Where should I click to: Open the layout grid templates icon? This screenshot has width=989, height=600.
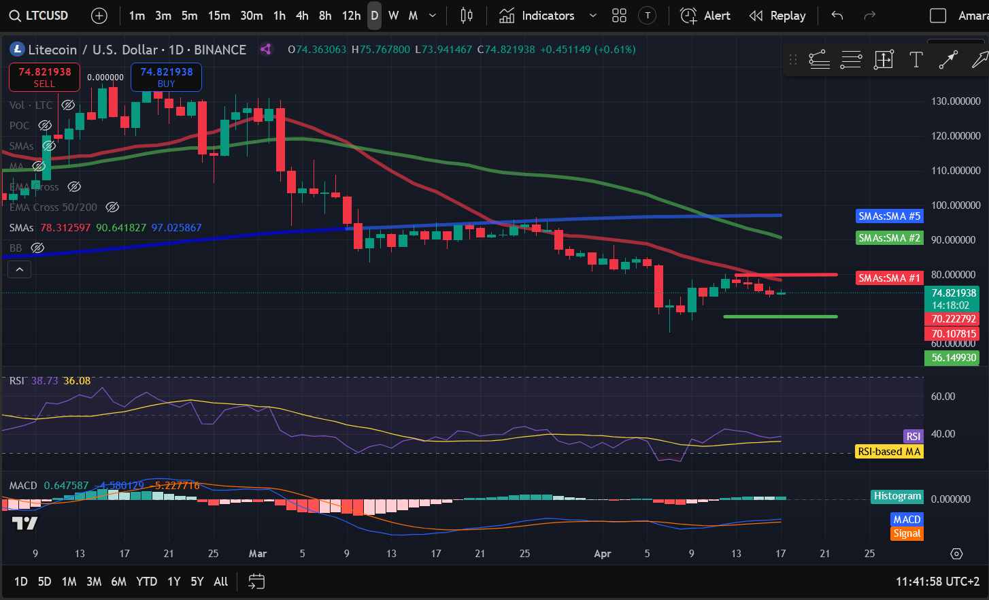(619, 16)
